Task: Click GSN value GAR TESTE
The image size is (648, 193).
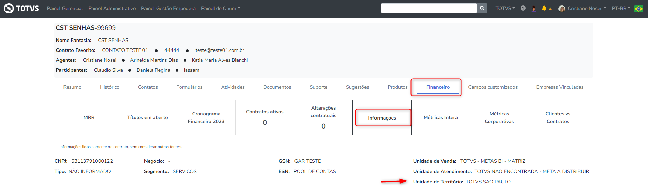Action: tap(308, 161)
